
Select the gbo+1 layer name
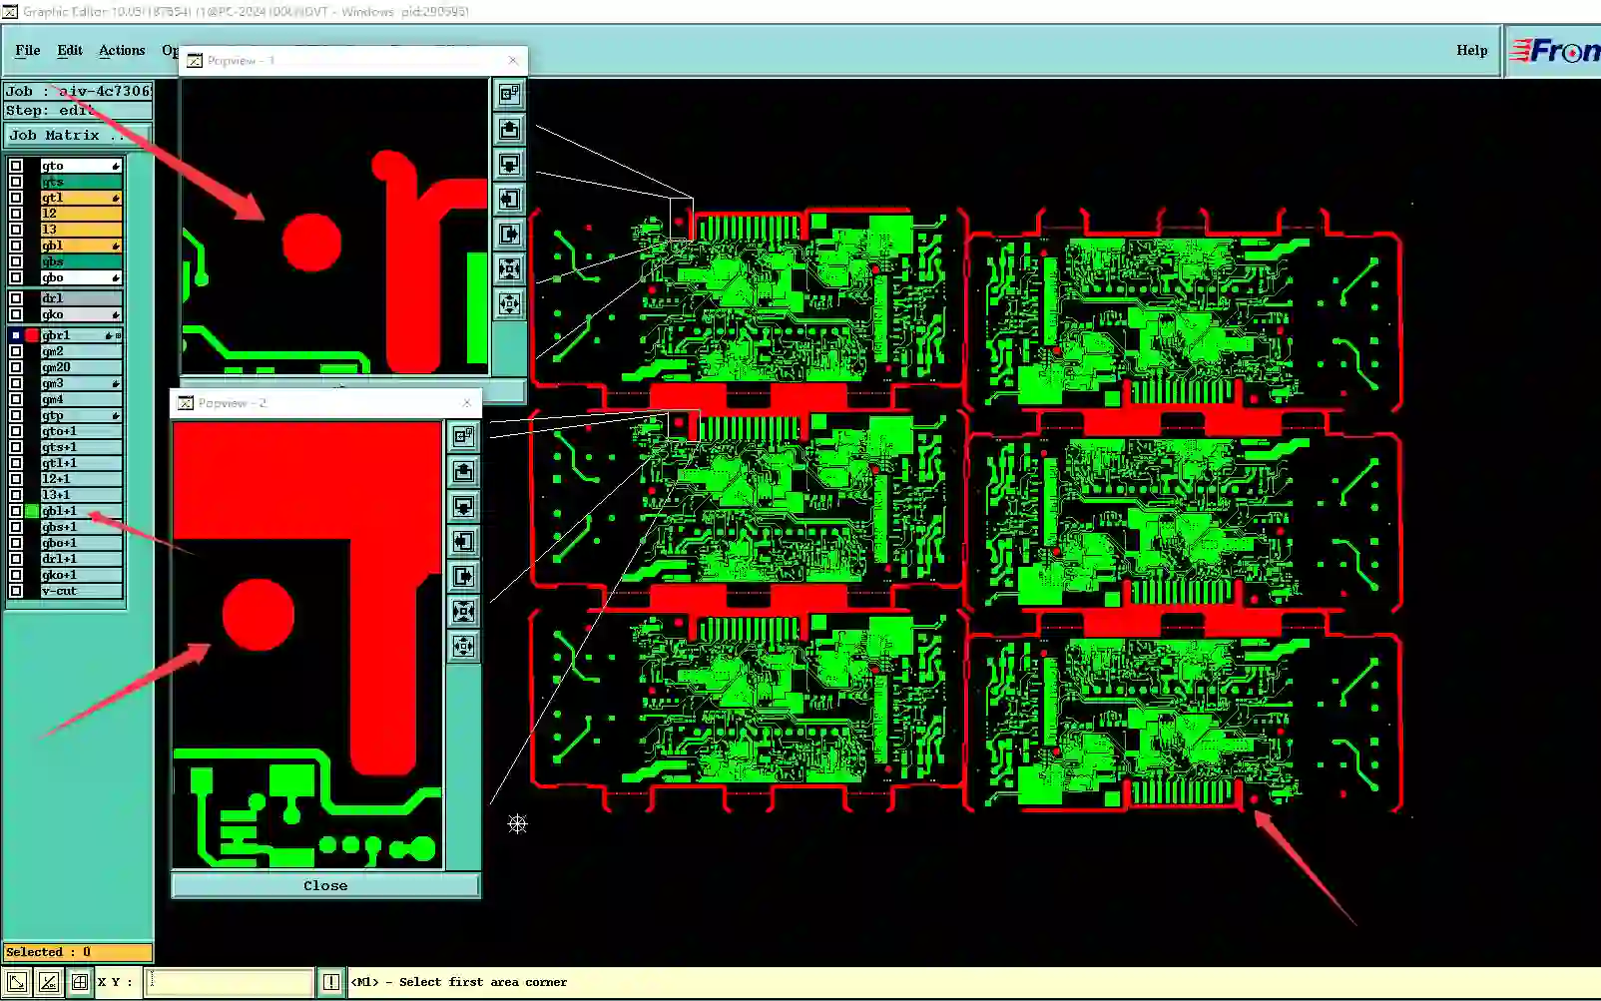point(81,543)
